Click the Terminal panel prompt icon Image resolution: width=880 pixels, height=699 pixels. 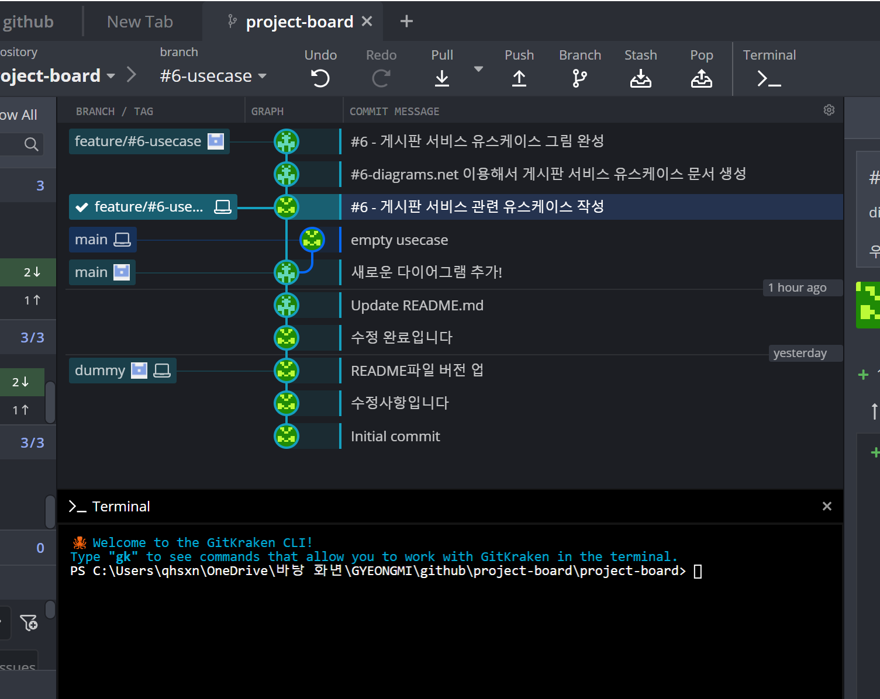(77, 506)
